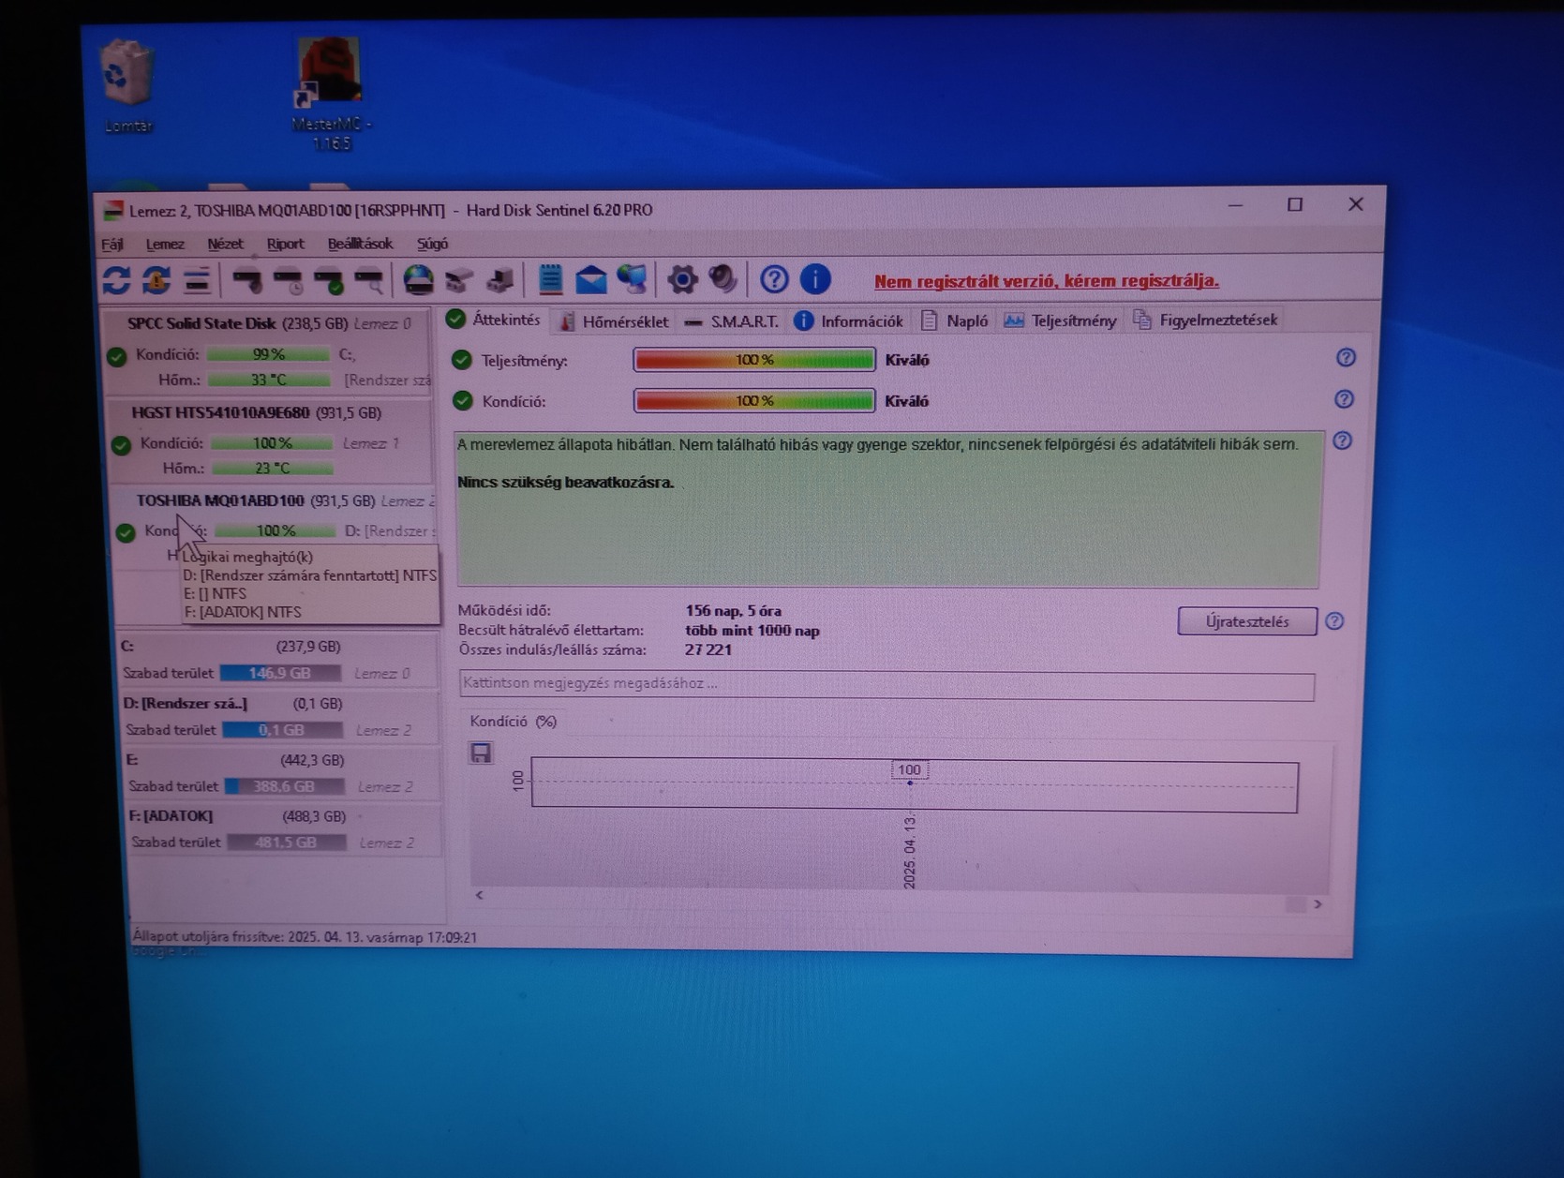This screenshot has width=1564, height=1178.
Task: Click the SPCC disk 99 % condition bar
Action: (268, 354)
